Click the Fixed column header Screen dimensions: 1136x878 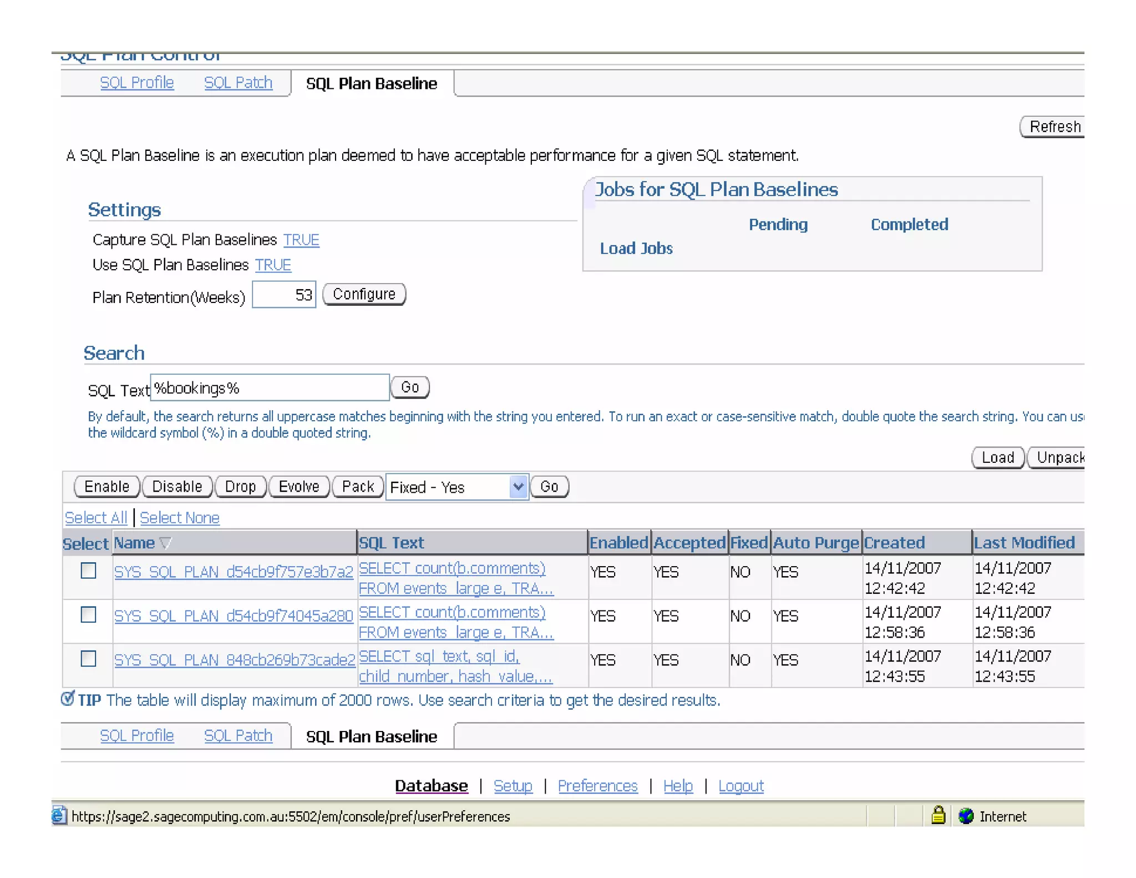749,543
